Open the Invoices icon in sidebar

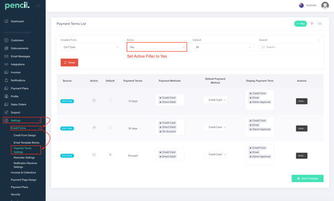coord(6,72)
